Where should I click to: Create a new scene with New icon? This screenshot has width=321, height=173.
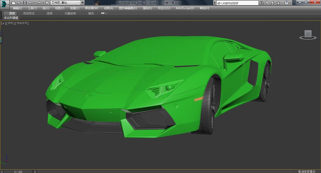14,3
